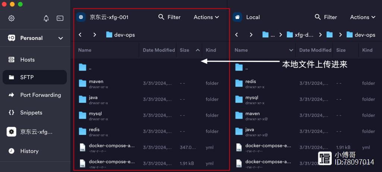Image resolution: width=382 pixels, height=172 pixels.
Task: Click dev-ops breadcrumb in Local pane
Action: (361, 35)
